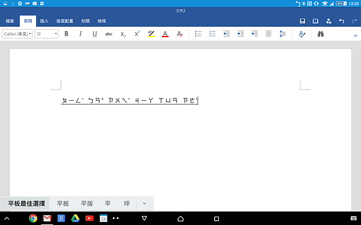The height and width of the screenshot is (225, 361).
Task: Redo the last action
Action: (x=354, y=21)
